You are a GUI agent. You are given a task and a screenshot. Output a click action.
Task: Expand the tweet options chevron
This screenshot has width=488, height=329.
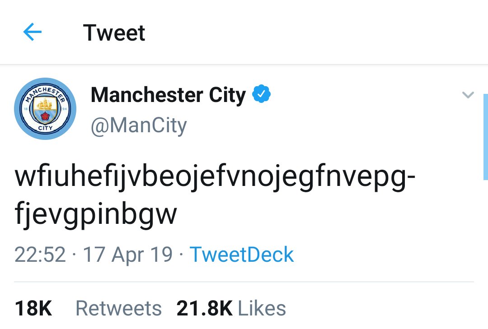(468, 95)
